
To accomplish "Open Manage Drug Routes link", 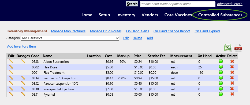I will 106,31.
